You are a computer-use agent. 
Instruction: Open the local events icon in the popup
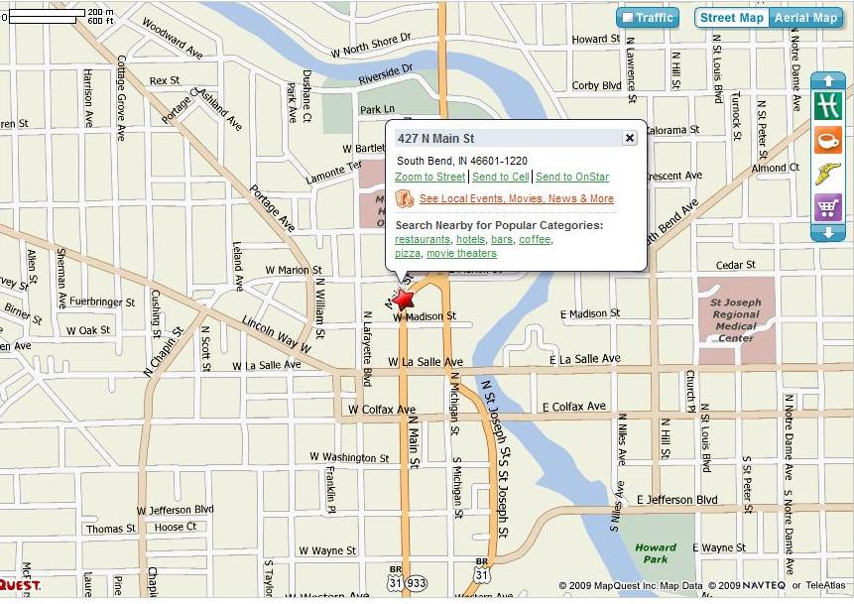point(404,198)
